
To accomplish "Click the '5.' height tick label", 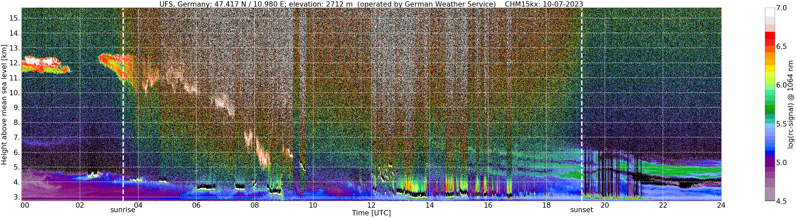I will pos(17,167).
